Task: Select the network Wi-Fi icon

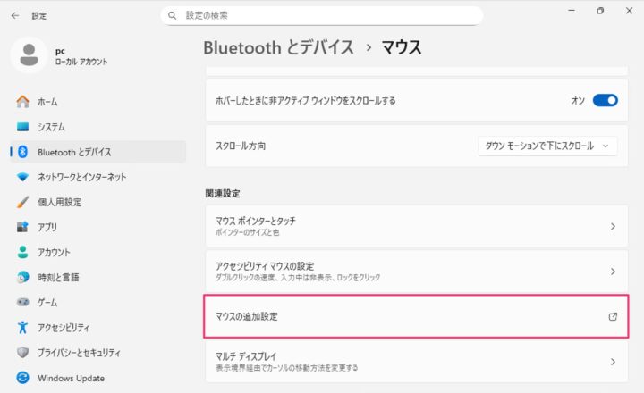Action: (22, 177)
